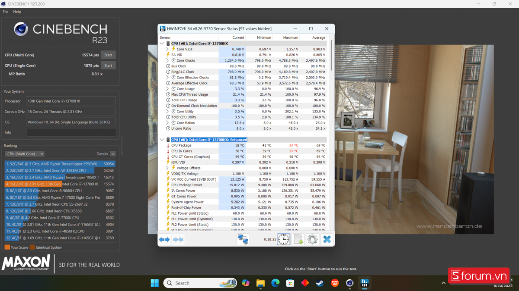
Task: Select the Total CPU Usage row
Action: [x=243, y=100]
